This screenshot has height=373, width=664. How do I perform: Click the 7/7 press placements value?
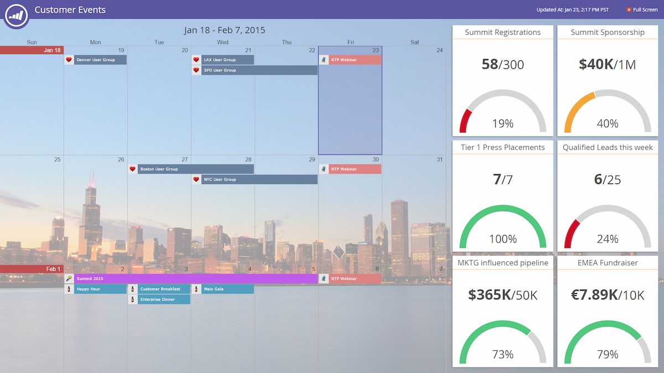coord(502,180)
